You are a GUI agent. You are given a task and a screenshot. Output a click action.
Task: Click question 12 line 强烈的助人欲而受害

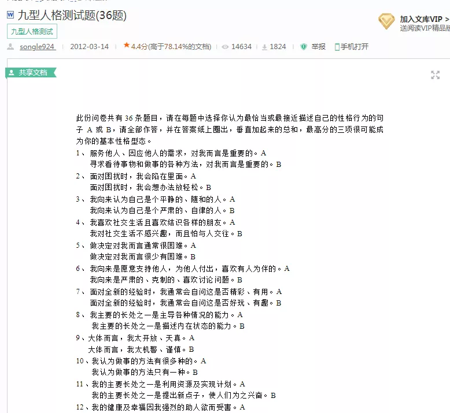pyautogui.click(x=168, y=408)
